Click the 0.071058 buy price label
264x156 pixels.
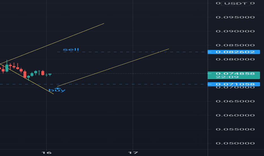point(234,84)
